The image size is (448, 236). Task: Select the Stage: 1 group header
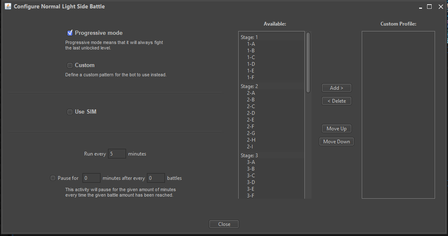[x=250, y=37]
